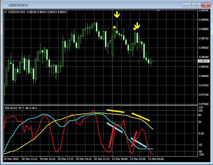Screen dimensions: 213x165
Task: Click the OHLC text 0.98336 0.98341 0.98323 0.98337
Action: point(47,12)
